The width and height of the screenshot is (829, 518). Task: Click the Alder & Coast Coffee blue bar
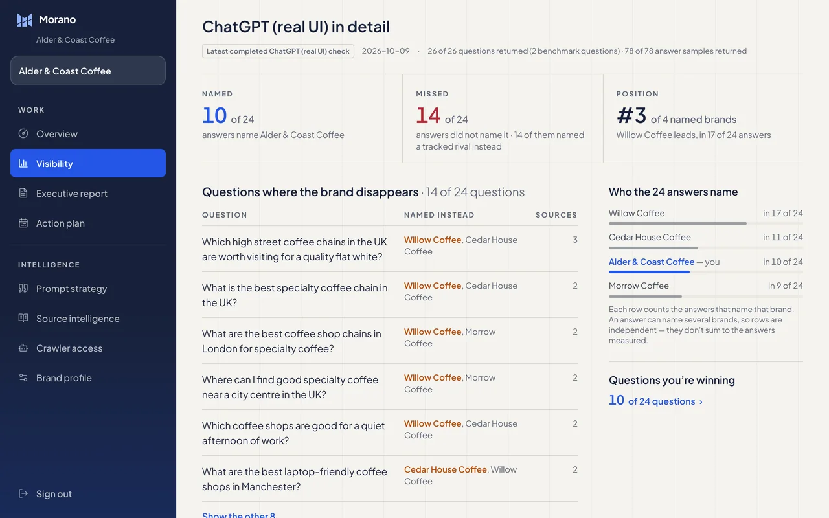click(x=649, y=272)
